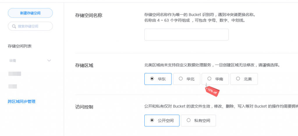Open 跨区域同步管理 link
Image resolution: width=298 pixels, height=136 pixels.
(22, 101)
